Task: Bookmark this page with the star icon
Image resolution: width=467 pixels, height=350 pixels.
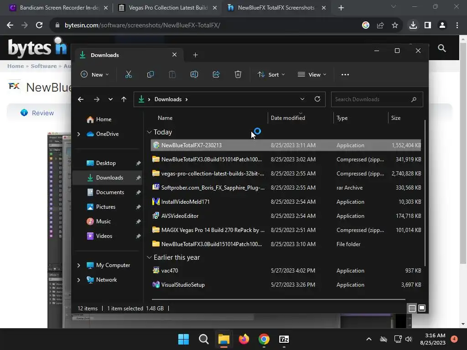Action: [x=395, y=26]
